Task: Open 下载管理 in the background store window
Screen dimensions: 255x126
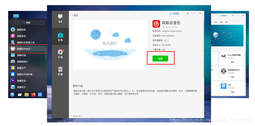Action: [223, 15]
